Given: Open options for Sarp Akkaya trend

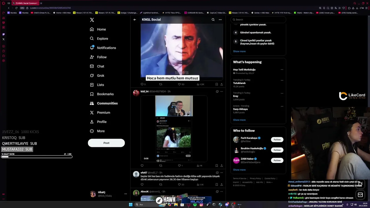Looking at the screenshot, I should click(x=282, y=106).
